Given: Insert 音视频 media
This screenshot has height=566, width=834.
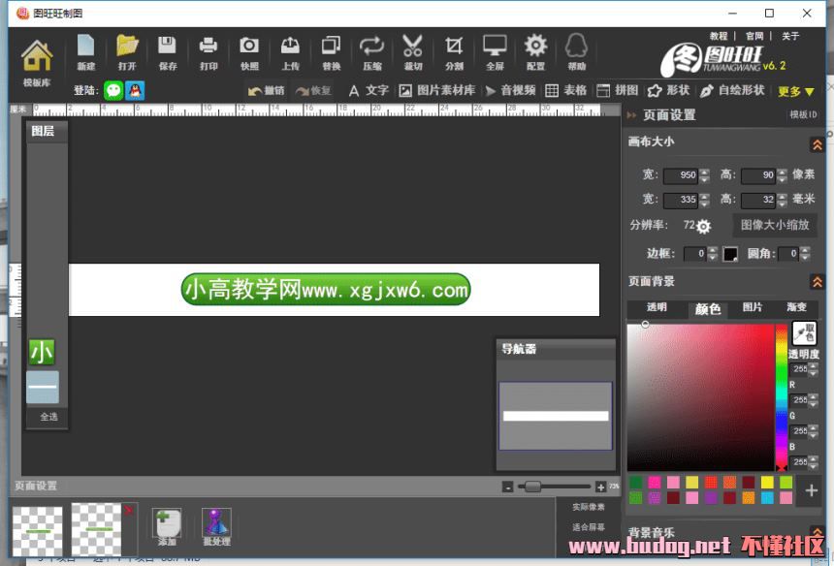Looking at the screenshot, I should click(x=510, y=91).
